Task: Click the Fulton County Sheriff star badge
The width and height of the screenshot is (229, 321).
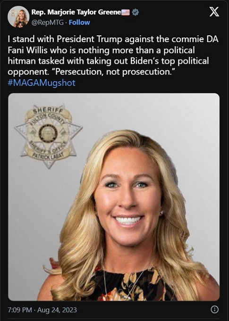Action: 48,136
